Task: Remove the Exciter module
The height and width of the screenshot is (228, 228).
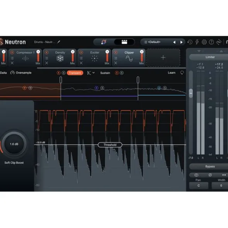Action: pyautogui.click(x=81, y=63)
